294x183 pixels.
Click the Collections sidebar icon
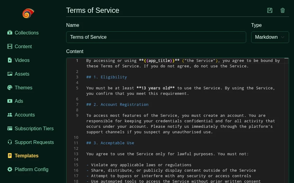(10, 33)
